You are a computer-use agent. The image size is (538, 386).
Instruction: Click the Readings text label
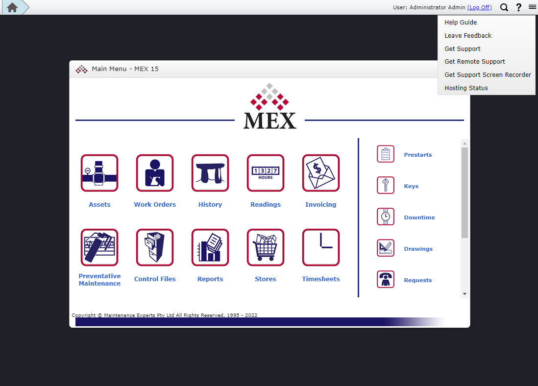[x=266, y=204]
